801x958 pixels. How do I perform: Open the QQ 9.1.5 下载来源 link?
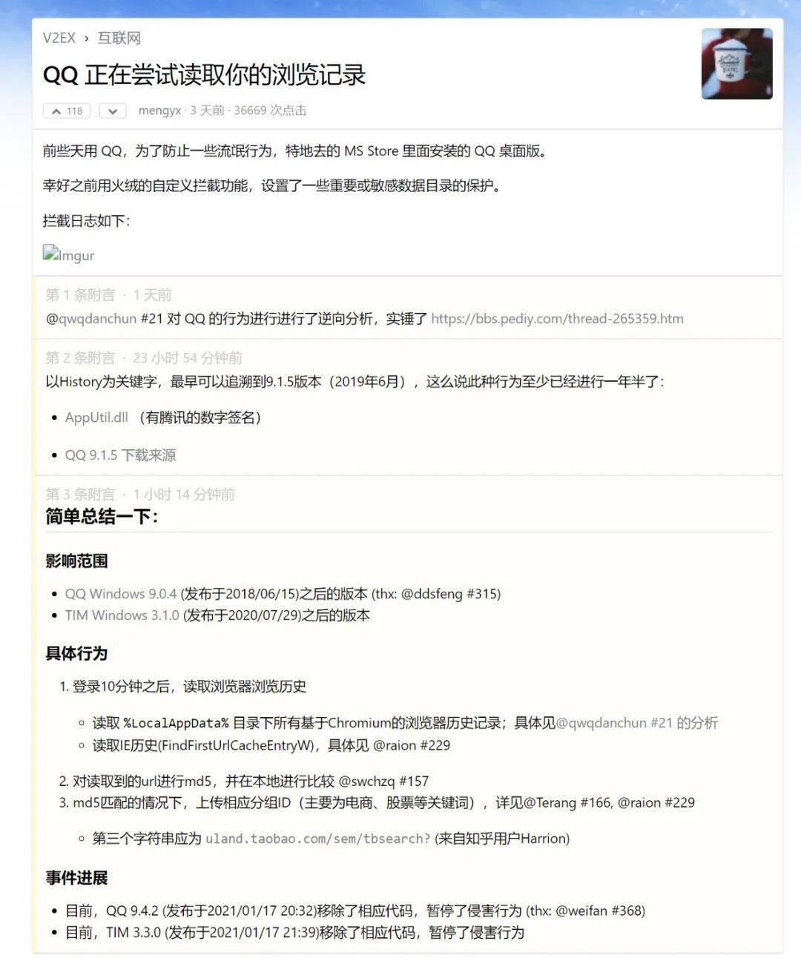120,455
